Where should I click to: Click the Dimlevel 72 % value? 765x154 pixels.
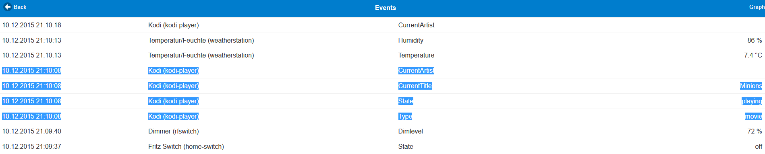[755, 131]
